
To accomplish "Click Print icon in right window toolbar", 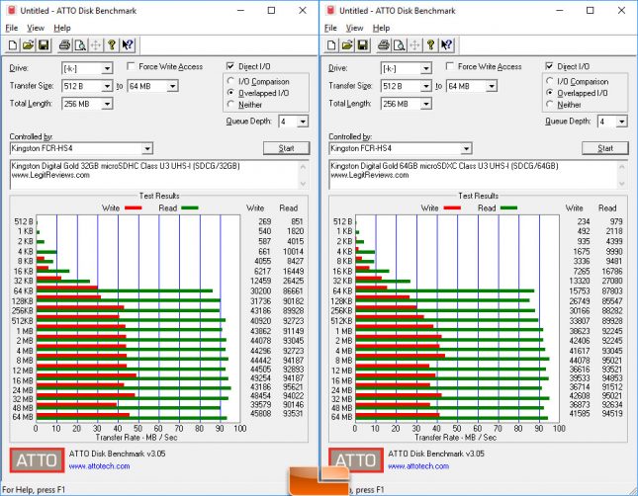I will coord(384,44).
